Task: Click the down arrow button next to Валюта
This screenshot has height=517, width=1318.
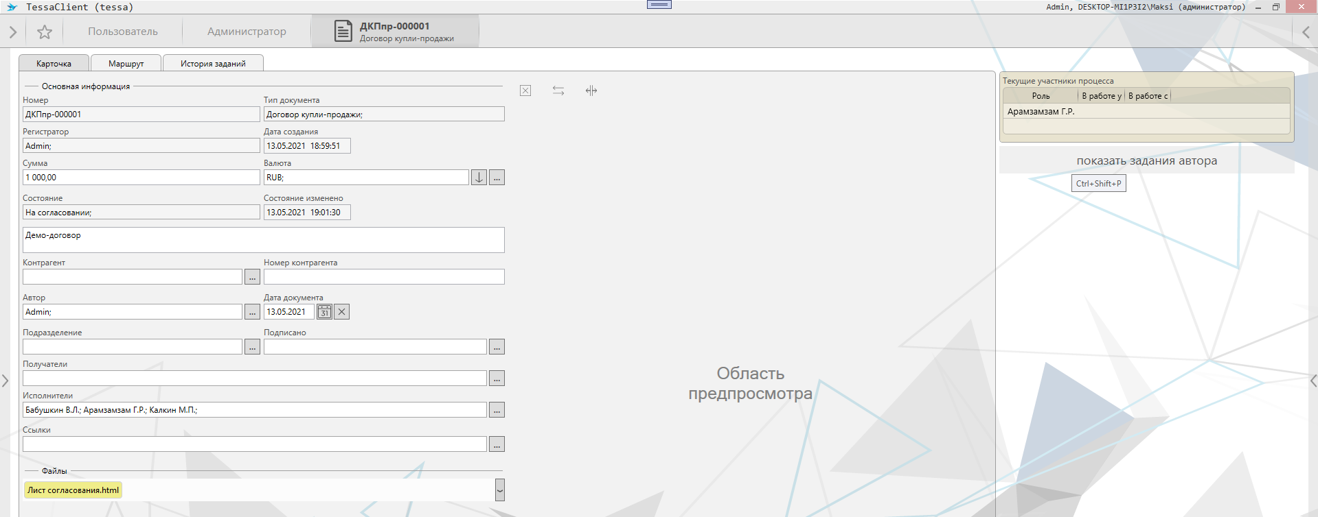Action: (x=479, y=178)
